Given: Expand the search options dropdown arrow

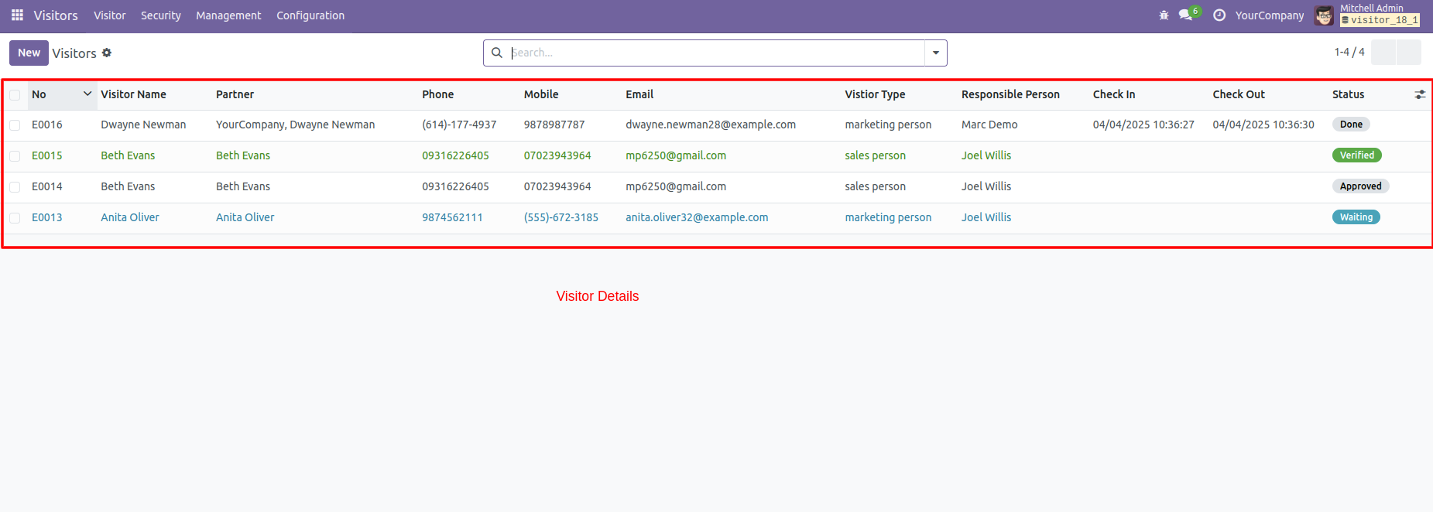Looking at the screenshot, I should (936, 53).
